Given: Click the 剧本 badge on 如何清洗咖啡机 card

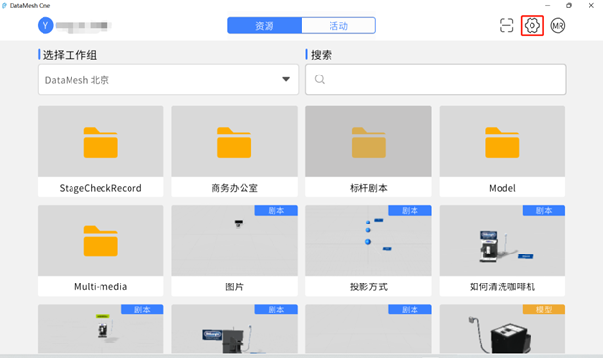Looking at the screenshot, I should click(544, 211).
